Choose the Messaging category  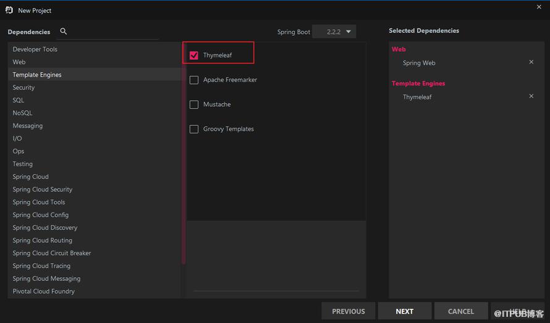click(x=95, y=125)
